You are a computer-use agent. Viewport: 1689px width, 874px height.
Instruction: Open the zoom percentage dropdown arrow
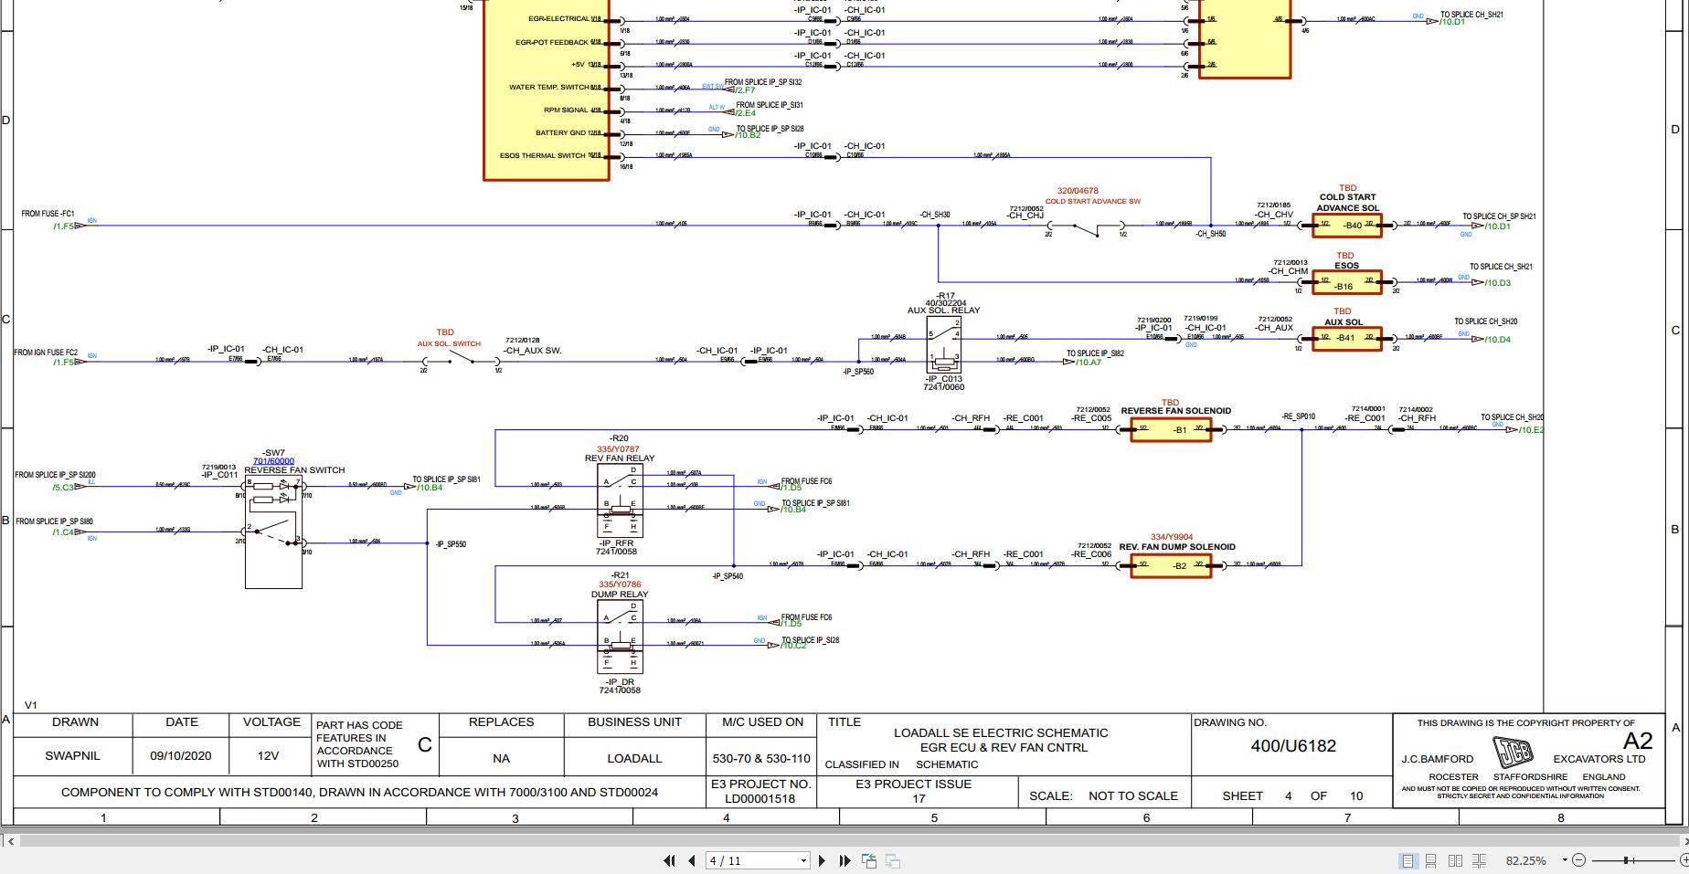pos(1565,860)
